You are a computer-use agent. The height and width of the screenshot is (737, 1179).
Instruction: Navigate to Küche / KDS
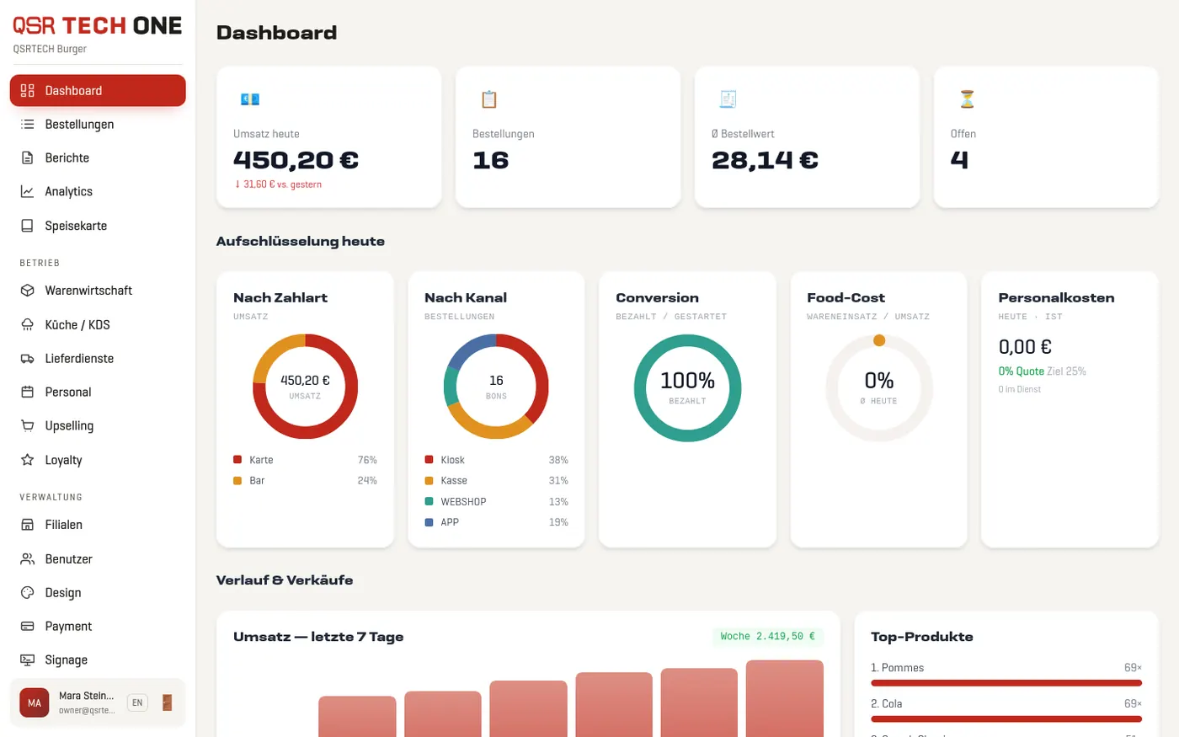click(x=98, y=324)
